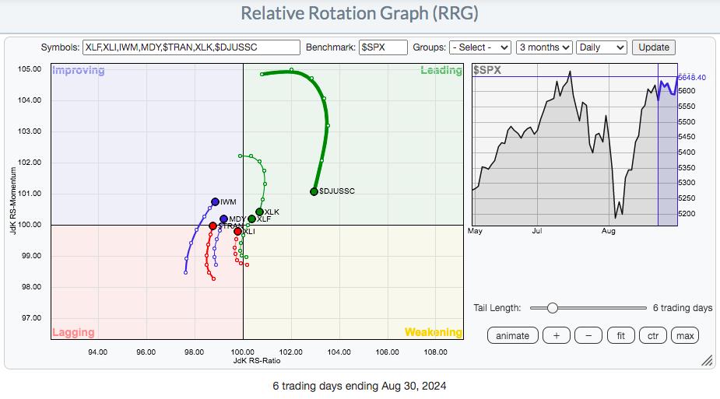This screenshot has width=720, height=399.
Task: Click the minus zoom-out button
Action: [x=588, y=335]
